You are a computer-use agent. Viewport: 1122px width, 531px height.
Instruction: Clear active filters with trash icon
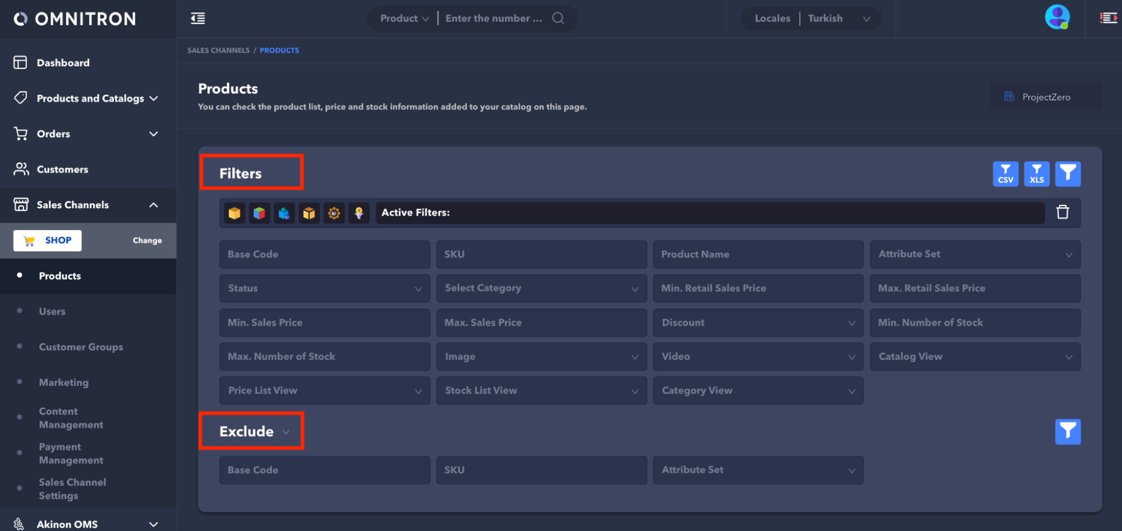(x=1063, y=212)
